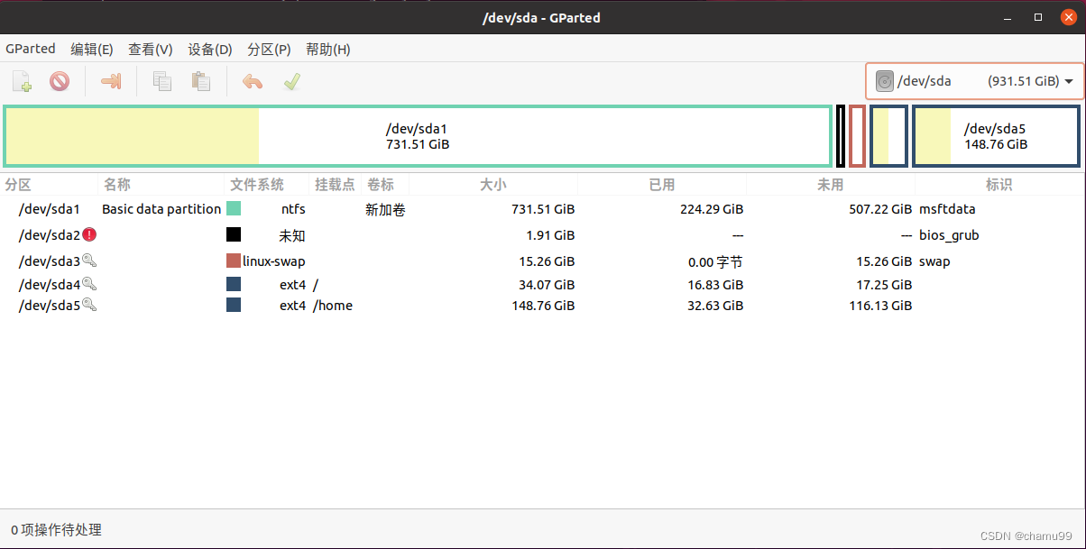Click the Basic data partition name cell
This screenshot has height=549, width=1086.
click(161, 209)
